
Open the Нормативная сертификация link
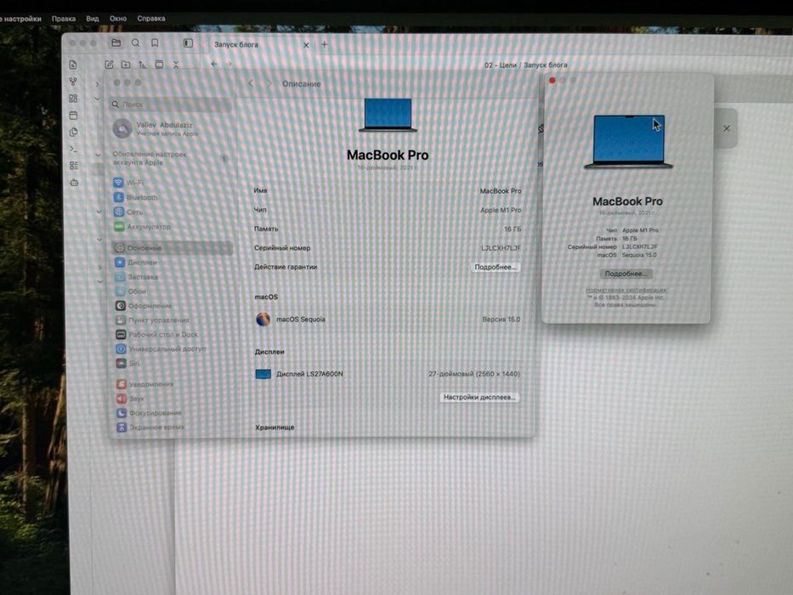(626, 290)
